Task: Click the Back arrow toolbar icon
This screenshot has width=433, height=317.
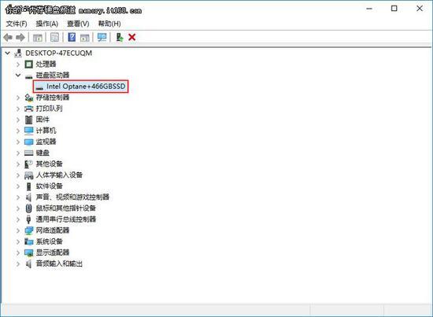Action: coord(8,37)
